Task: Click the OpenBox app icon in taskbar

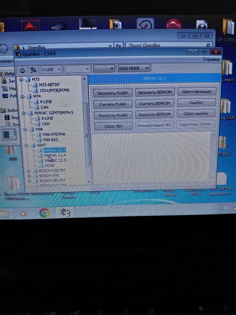Action: coord(65,212)
